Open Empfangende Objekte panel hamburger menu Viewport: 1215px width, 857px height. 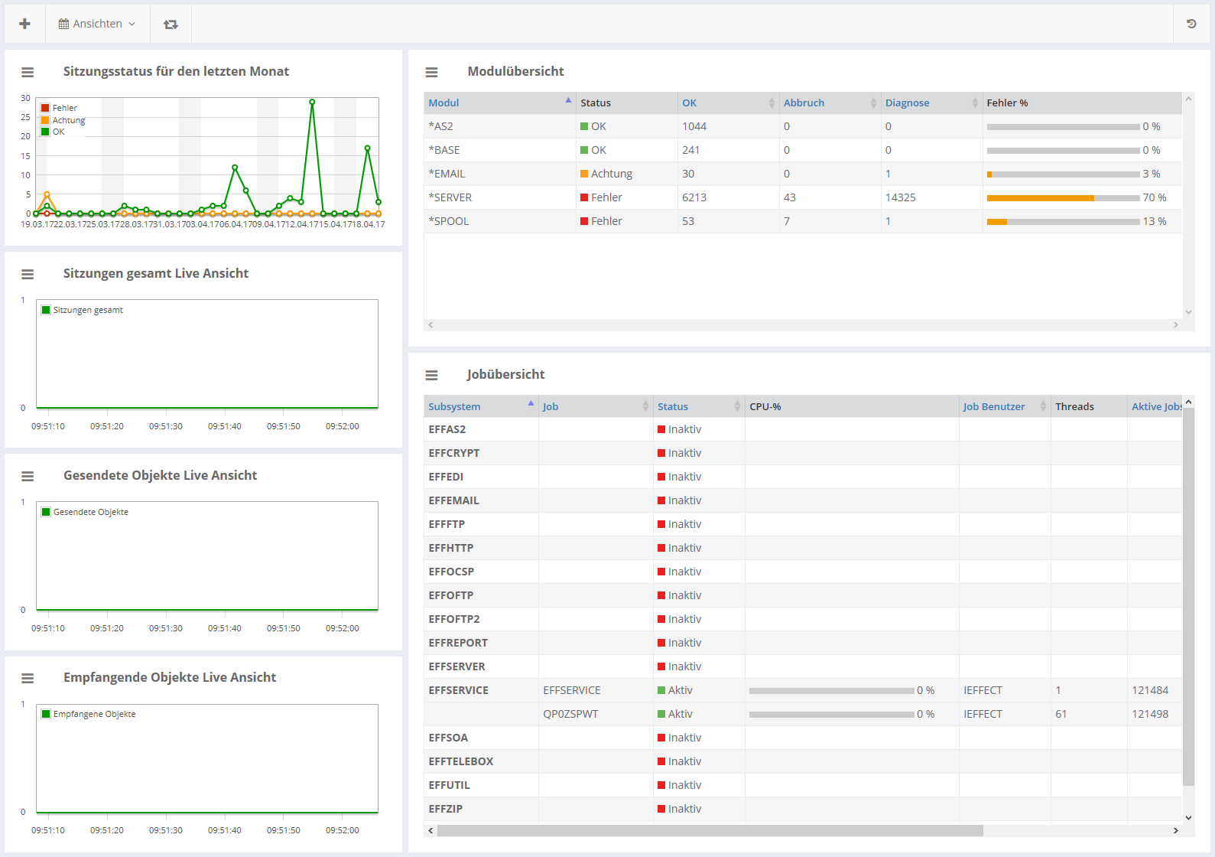[28, 678]
